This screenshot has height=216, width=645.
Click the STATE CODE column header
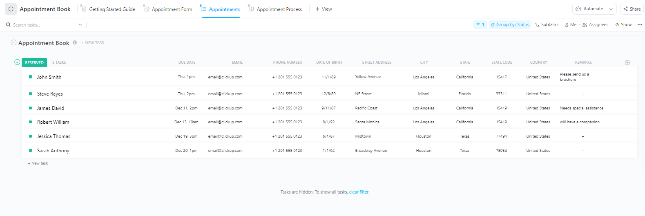(x=502, y=62)
